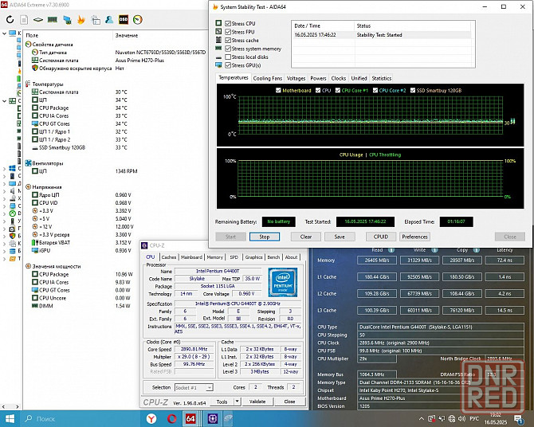Select the orange envelope icon in AIDA64 tree
Image resolution: width=534 pixels, height=427 pixels.
coord(12,259)
